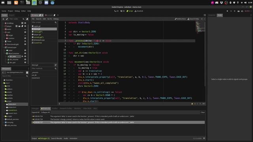Image resolution: width=253 pixels, height=142 pixels.
Task: Hide the btn_resume node
Action: click(x=25, y=60)
